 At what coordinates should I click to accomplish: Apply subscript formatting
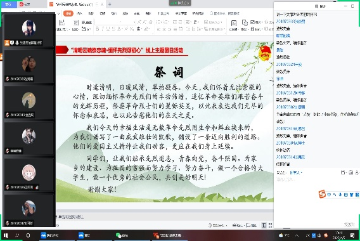pyautogui.click(x=131, y=29)
